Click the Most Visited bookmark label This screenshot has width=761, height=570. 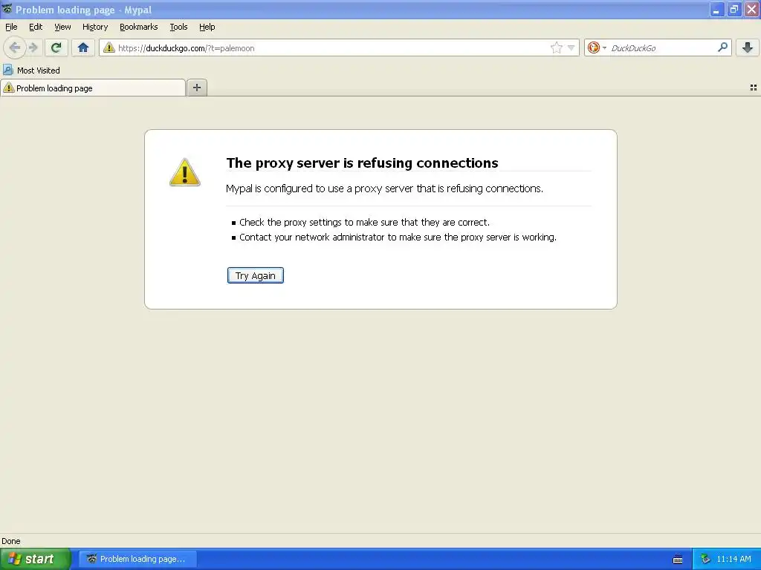[39, 71]
